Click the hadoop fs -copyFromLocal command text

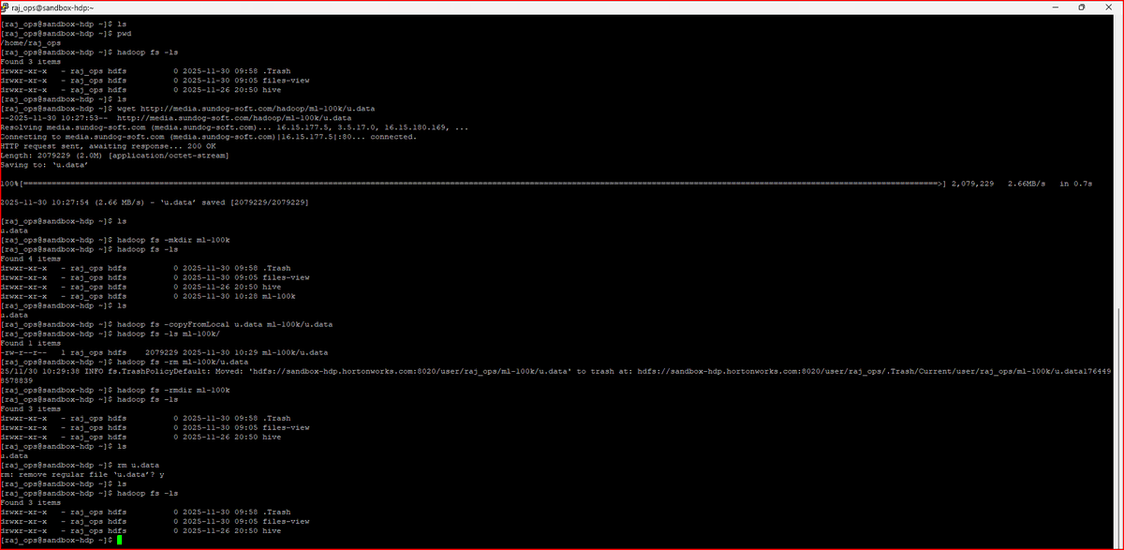point(178,323)
